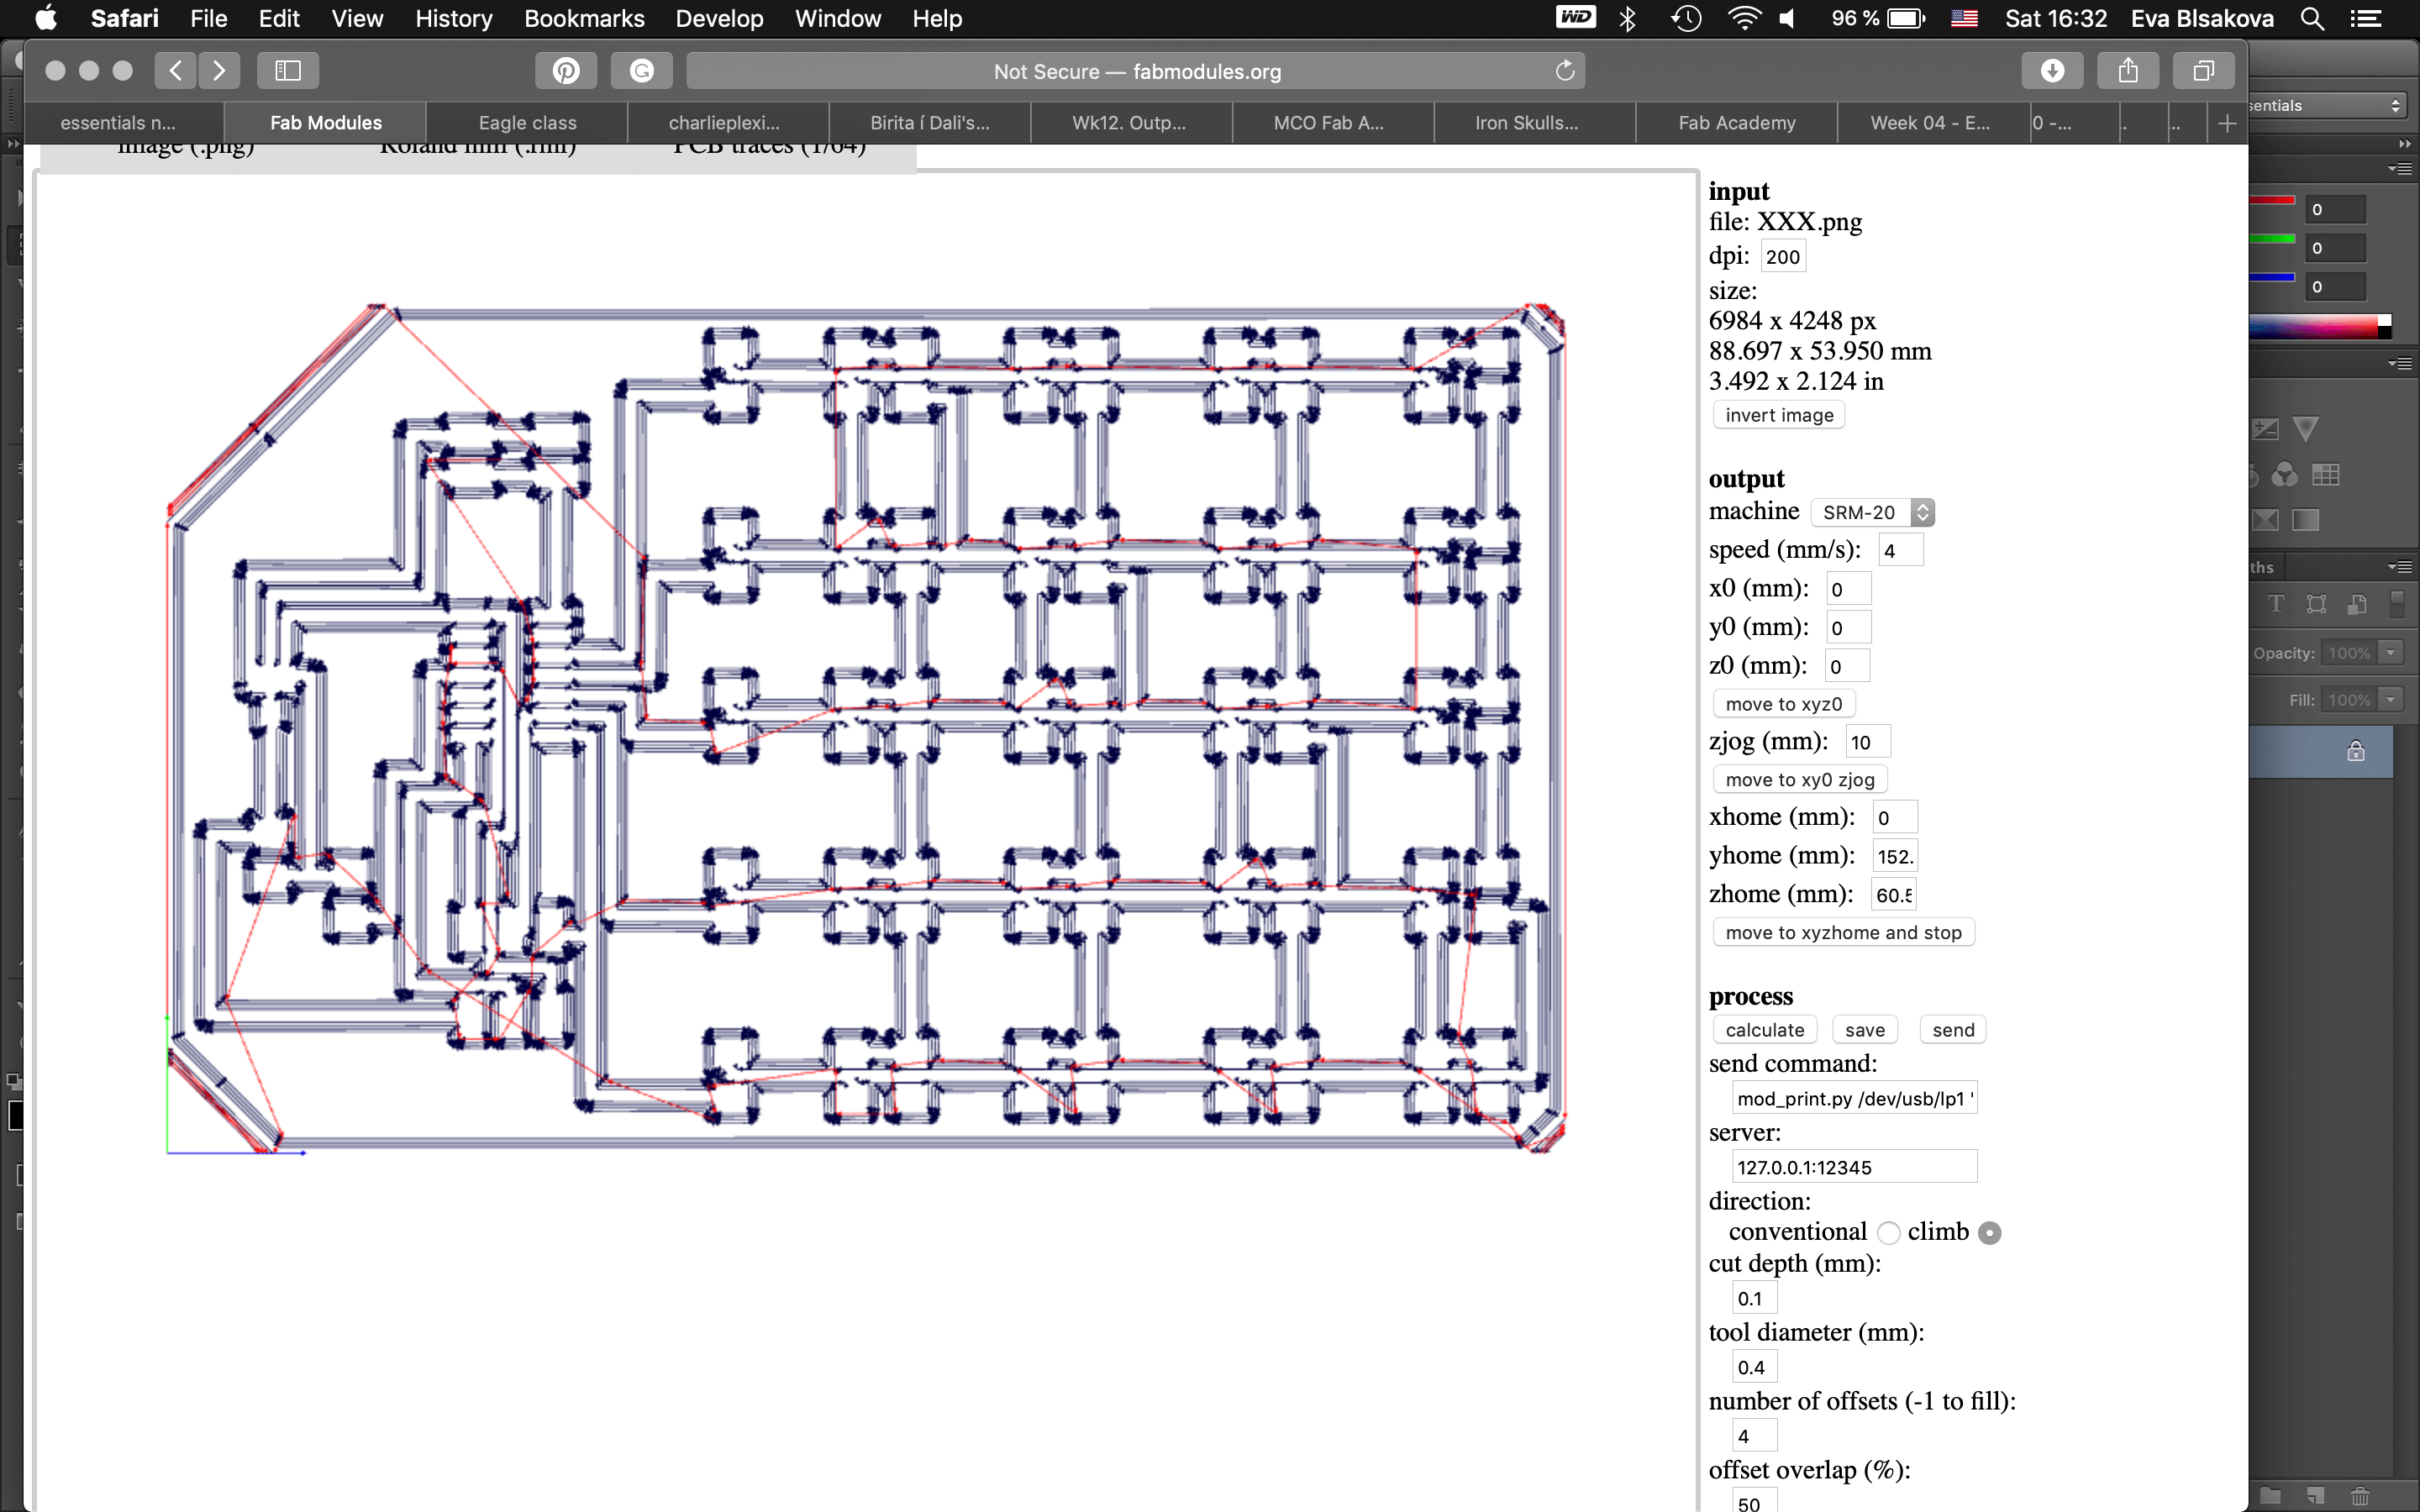Image resolution: width=2420 pixels, height=1512 pixels.
Task: Click the tool diameter input field
Action: (1754, 1367)
